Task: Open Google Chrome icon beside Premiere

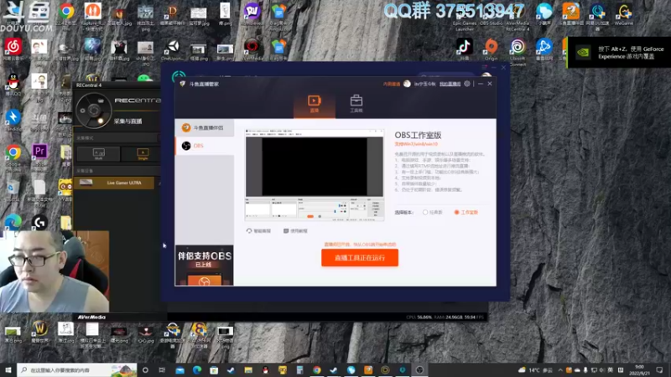Action: [13, 154]
